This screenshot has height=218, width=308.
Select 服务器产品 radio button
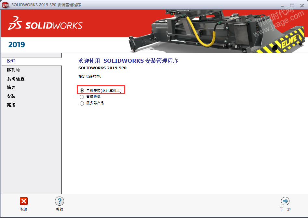82,103
